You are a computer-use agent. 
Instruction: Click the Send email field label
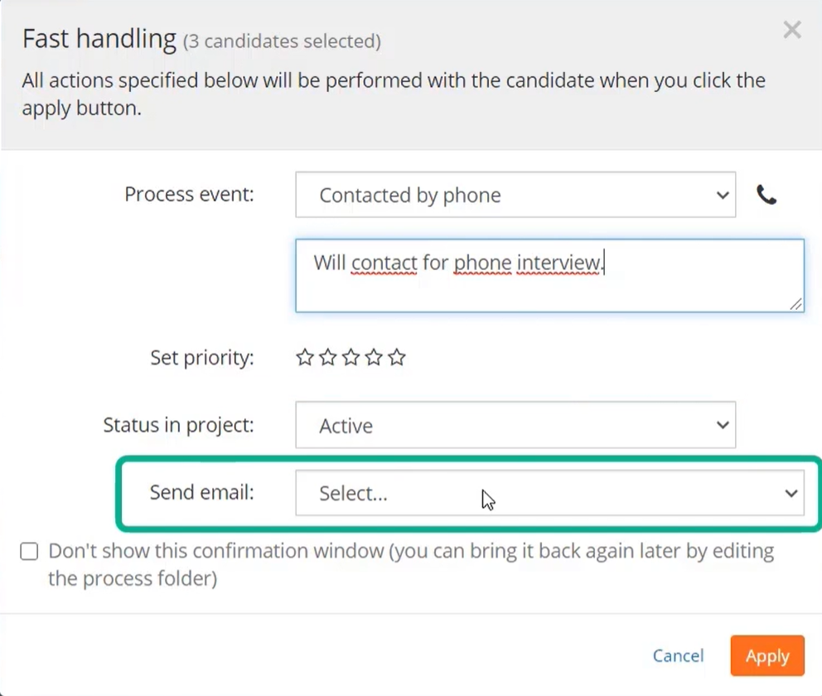[x=202, y=492]
